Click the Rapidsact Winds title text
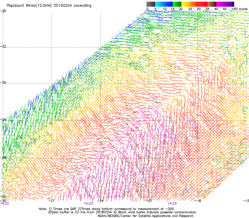 coord(49,6)
